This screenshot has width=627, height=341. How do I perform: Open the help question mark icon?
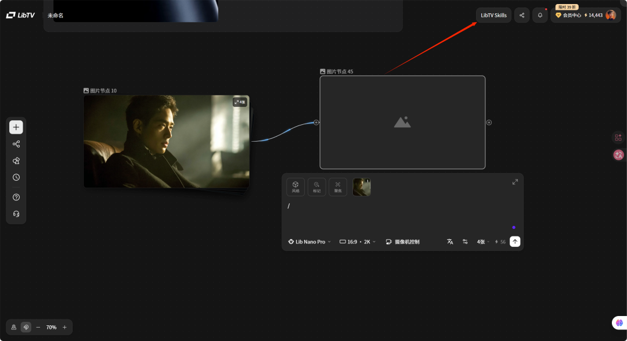pyautogui.click(x=16, y=198)
